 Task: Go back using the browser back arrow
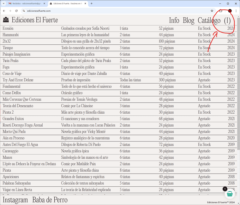coord(4,11)
